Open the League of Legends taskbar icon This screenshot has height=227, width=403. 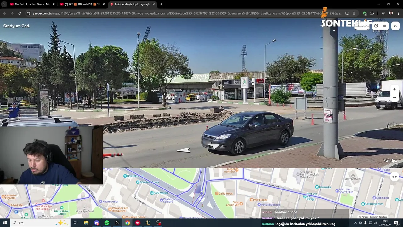pos(148,223)
